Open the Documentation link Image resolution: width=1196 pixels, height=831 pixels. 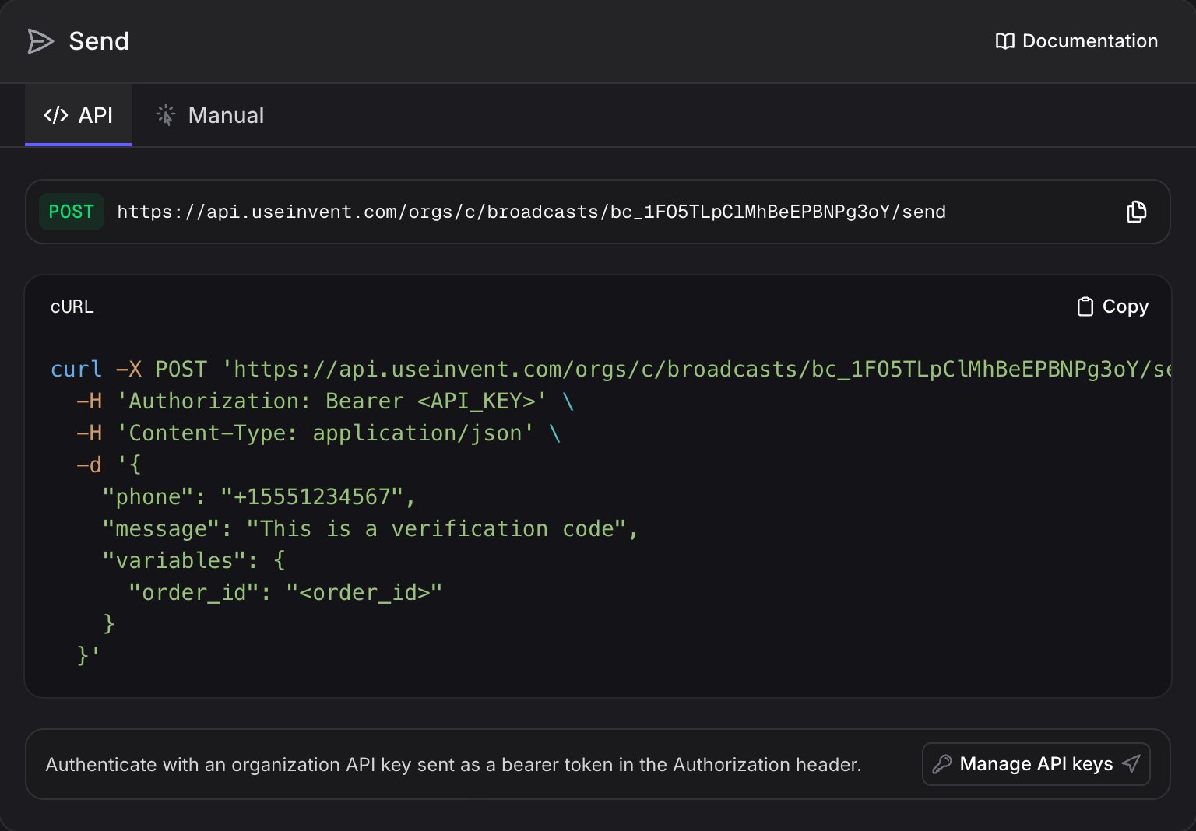tap(1077, 41)
